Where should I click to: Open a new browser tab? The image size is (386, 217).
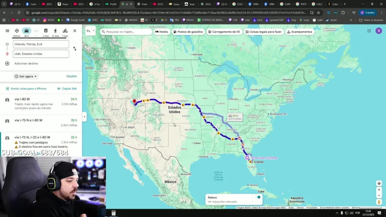tap(345, 4)
